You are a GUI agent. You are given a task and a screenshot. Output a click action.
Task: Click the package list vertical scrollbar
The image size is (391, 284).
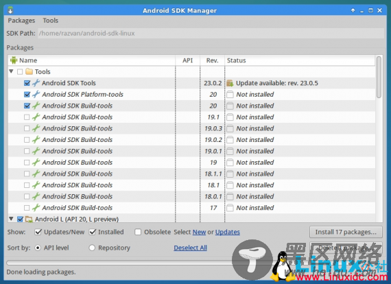click(x=379, y=78)
